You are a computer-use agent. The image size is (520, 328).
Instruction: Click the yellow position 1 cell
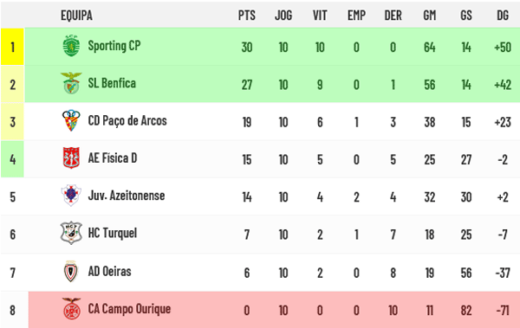click(12, 47)
